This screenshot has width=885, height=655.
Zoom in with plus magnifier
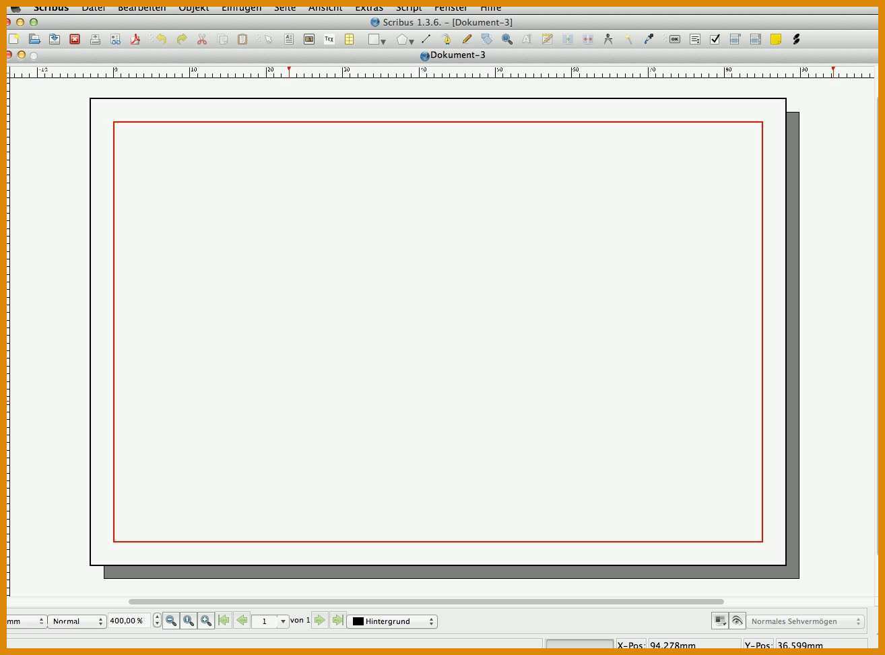tap(206, 621)
